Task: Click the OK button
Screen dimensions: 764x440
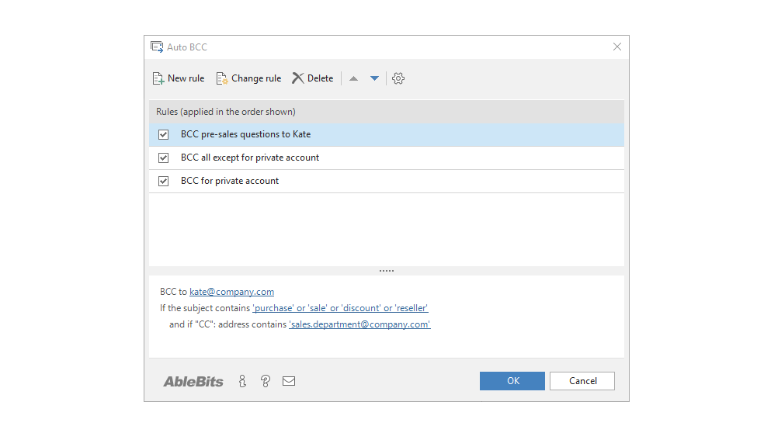Action: (x=512, y=381)
